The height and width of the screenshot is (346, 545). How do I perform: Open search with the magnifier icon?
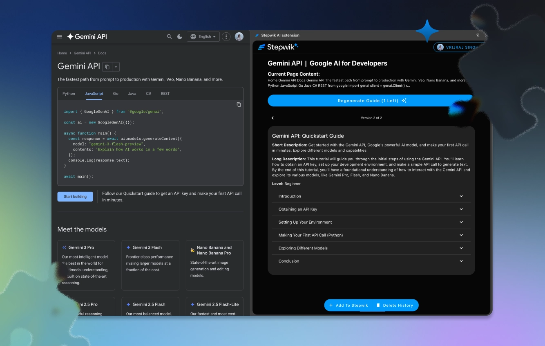tap(169, 37)
